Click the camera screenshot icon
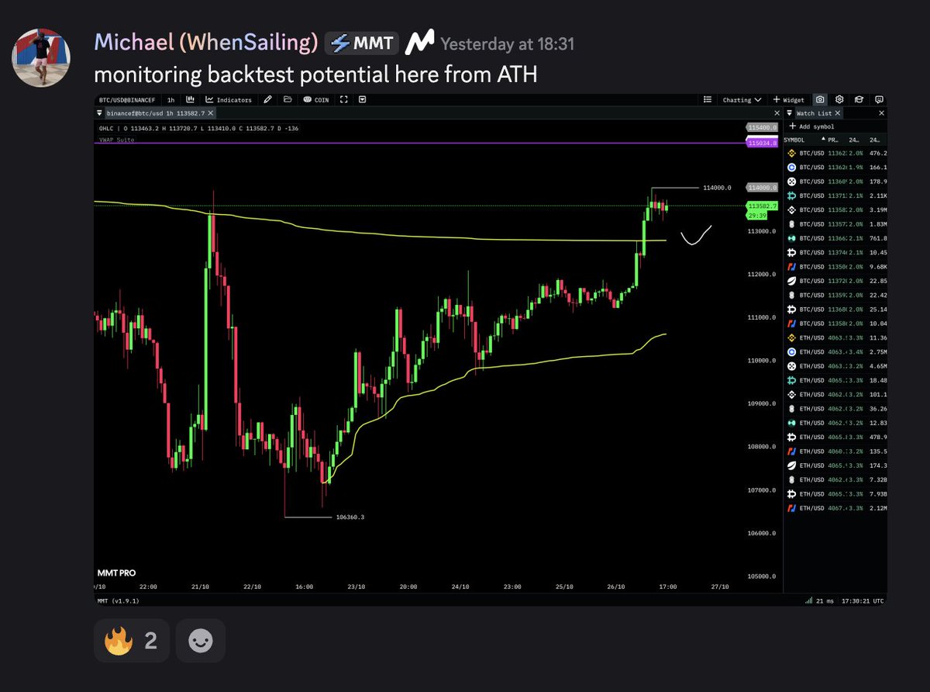Image resolution: width=930 pixels, height=692 pixels. 820,99
